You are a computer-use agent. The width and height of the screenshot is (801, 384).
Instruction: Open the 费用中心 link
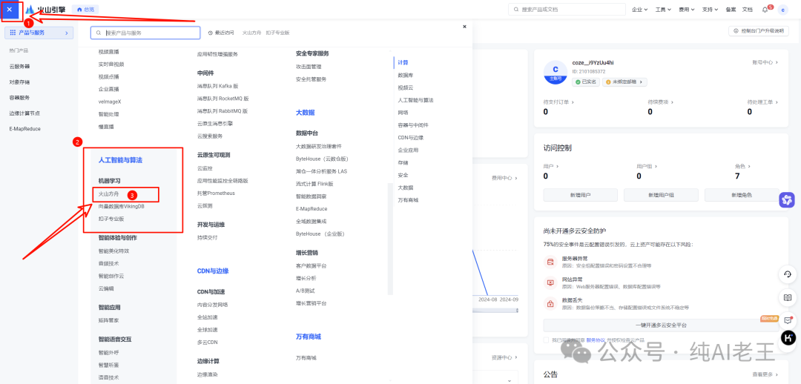[504, 178]
